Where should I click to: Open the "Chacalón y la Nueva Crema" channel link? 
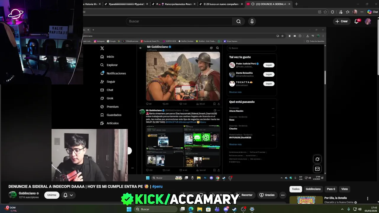click(339, 202)
